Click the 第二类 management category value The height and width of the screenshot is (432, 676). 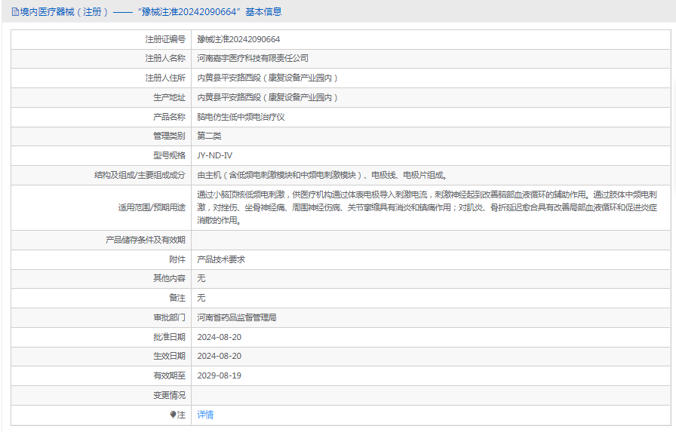pos(209,136)
